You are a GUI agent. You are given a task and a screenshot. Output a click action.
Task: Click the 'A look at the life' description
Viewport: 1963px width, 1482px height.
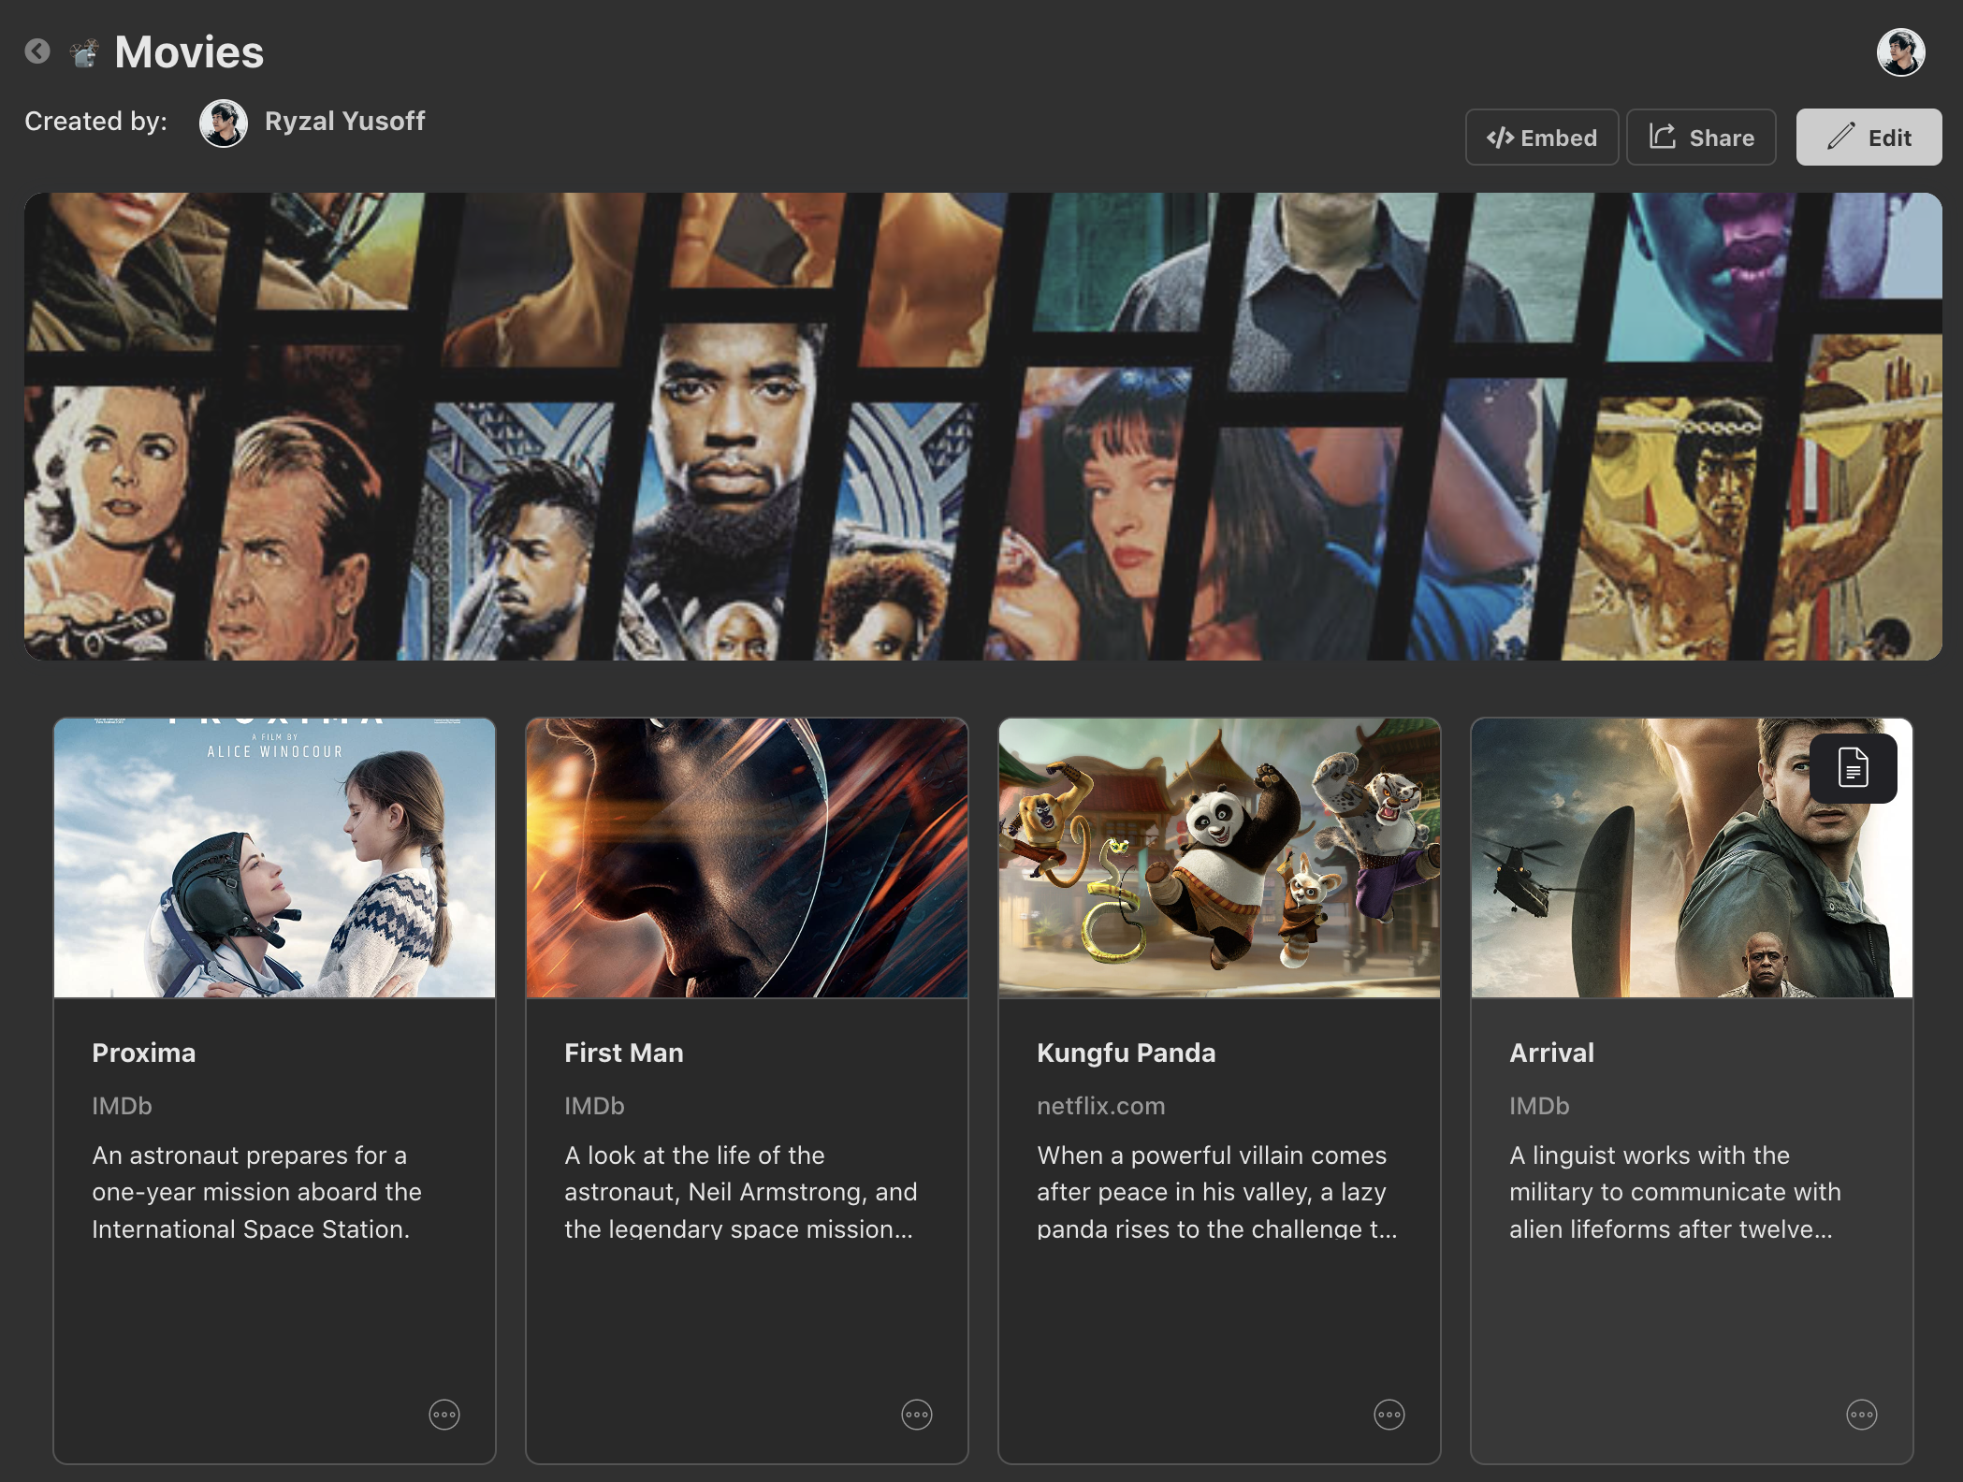coord(741,1192)
